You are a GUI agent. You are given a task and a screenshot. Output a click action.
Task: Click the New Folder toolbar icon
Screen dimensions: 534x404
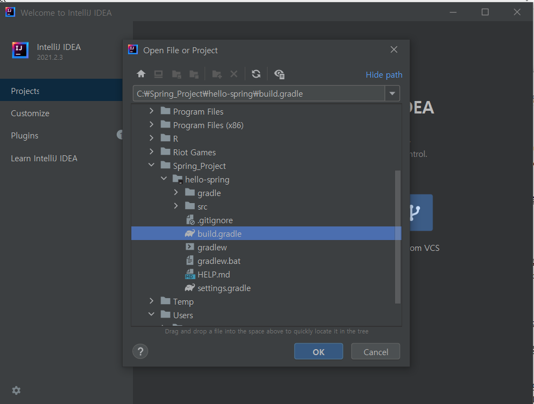(x=217, y=74)
